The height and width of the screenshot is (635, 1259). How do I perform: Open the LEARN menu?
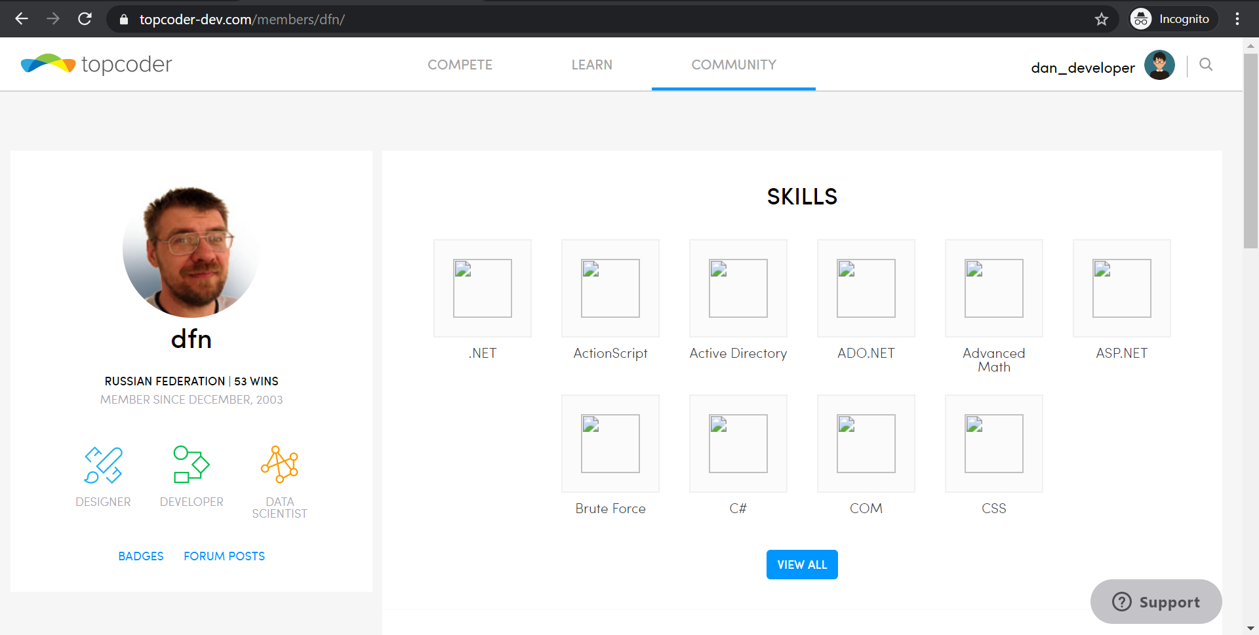[591, 65]
